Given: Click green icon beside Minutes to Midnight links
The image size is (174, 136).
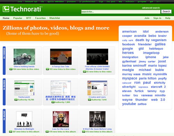Looking at the screenshot, I should (x=10, y=131).
